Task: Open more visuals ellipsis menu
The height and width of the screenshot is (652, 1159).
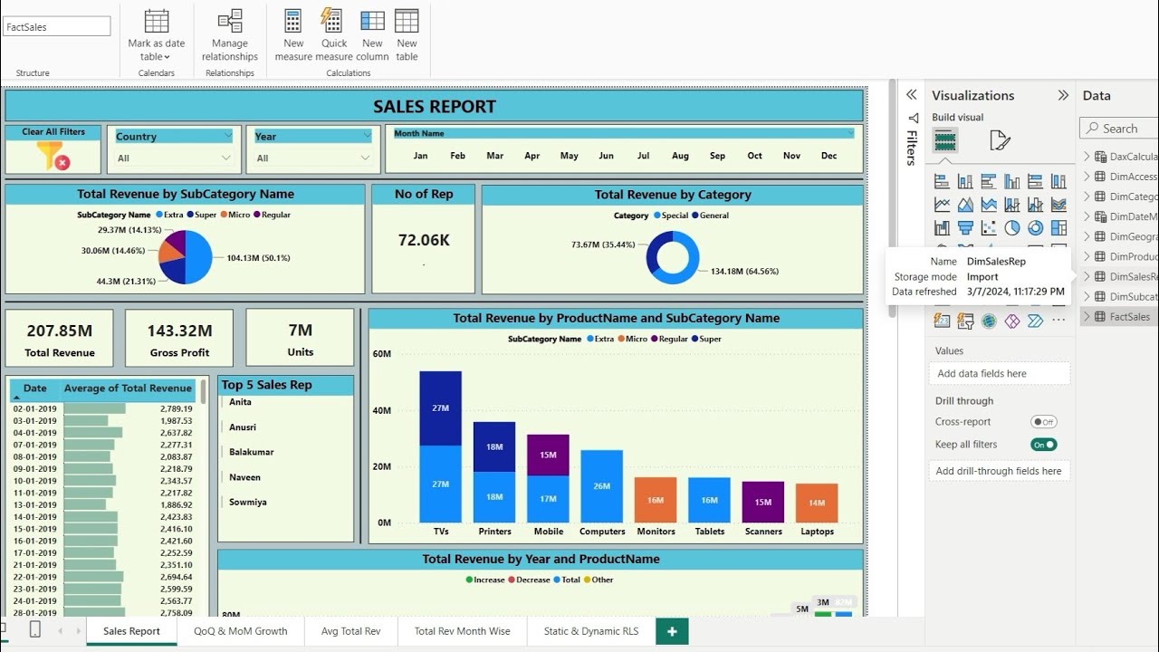Action: 1058,321
